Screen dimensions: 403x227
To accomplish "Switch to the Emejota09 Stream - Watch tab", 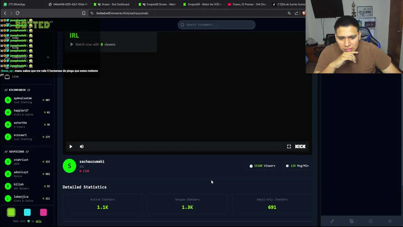I will coord(158,4).
